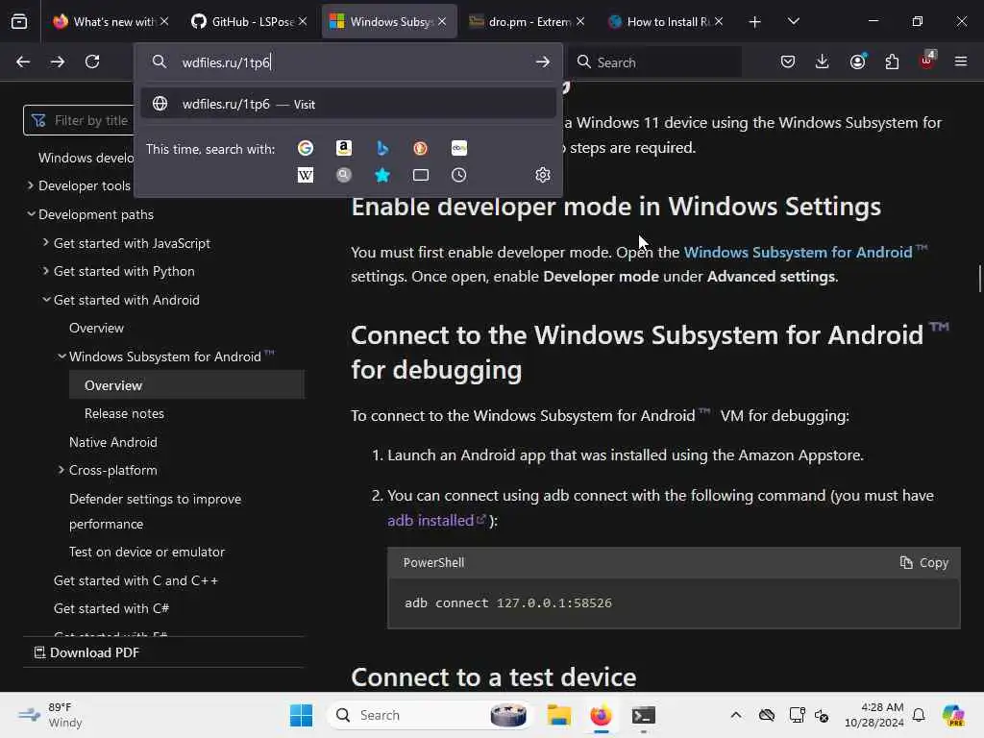This screenshot has width=984, height=738.
Task: Search this time with Amazon
Action: [x=343, y=148]
